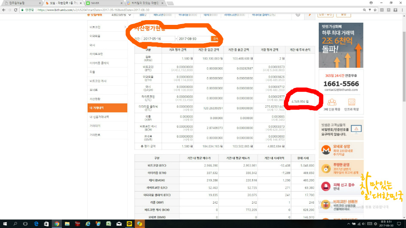The height and width of the screenshot is (228, 406).
Task: Click the 3배 인원 확충 people icon
Action: [332, 102]
